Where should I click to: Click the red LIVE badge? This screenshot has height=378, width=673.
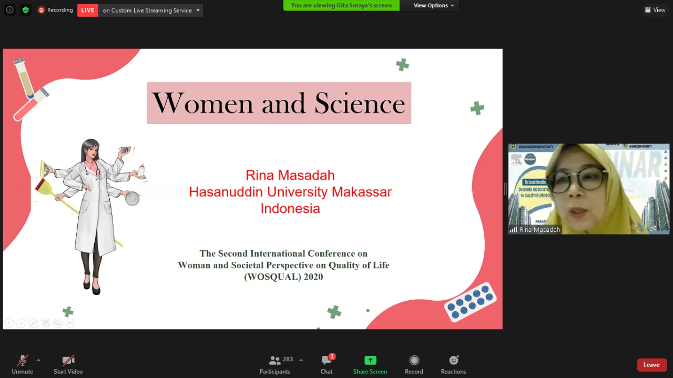click(x=88, y=10)
